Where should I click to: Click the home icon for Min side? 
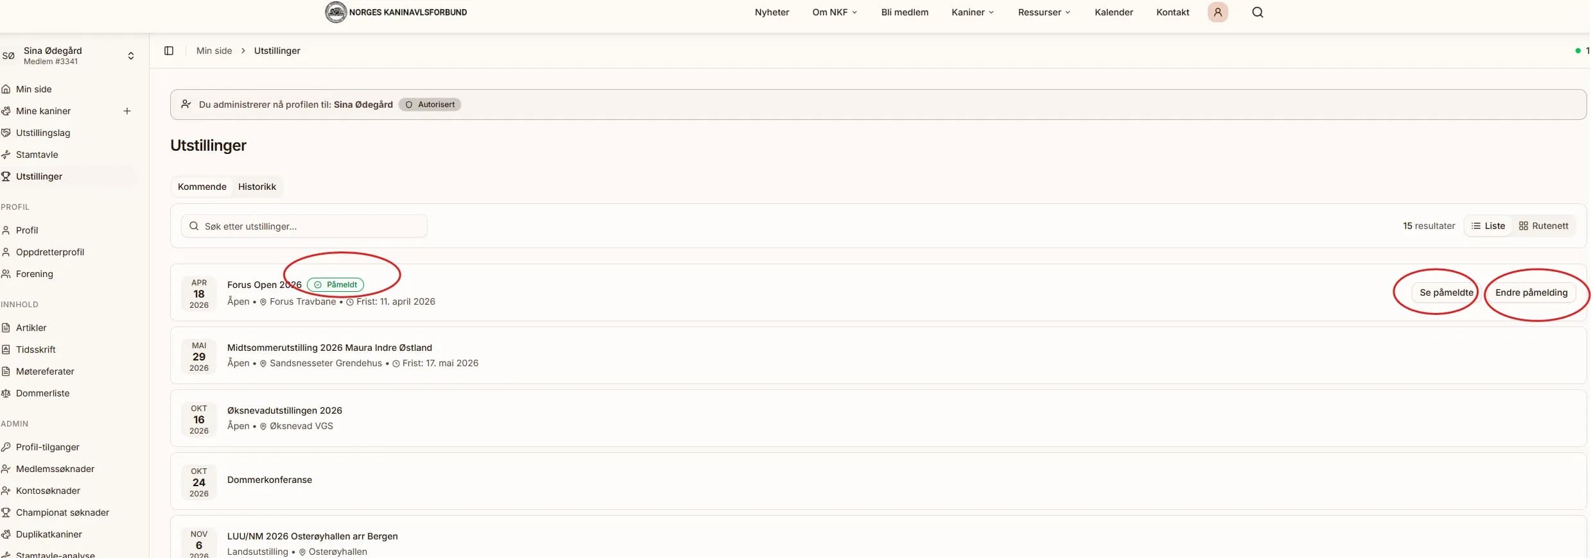click(6, 89)
